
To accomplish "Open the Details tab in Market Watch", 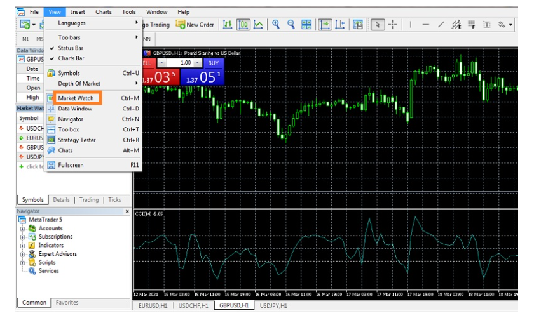I will (x=61, y=200).
